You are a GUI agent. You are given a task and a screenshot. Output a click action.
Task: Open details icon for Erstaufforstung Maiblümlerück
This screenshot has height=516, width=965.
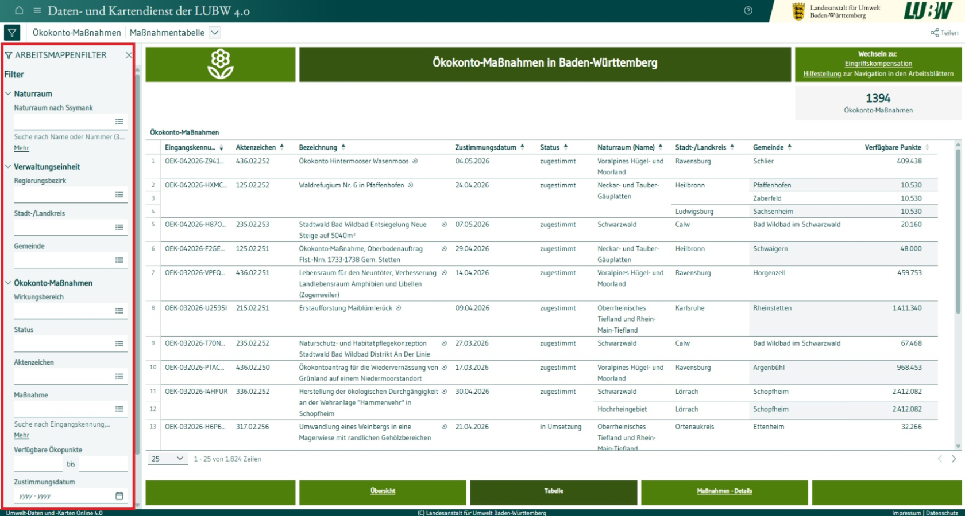coord(398,308)
